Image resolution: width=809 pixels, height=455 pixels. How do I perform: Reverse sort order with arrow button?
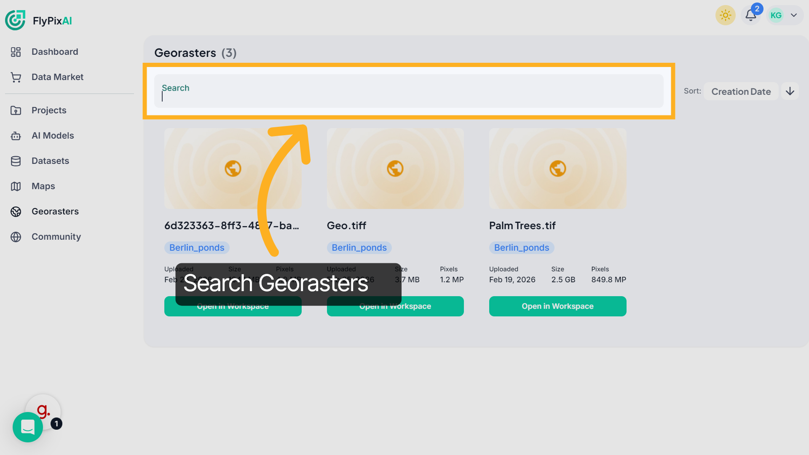790,91
